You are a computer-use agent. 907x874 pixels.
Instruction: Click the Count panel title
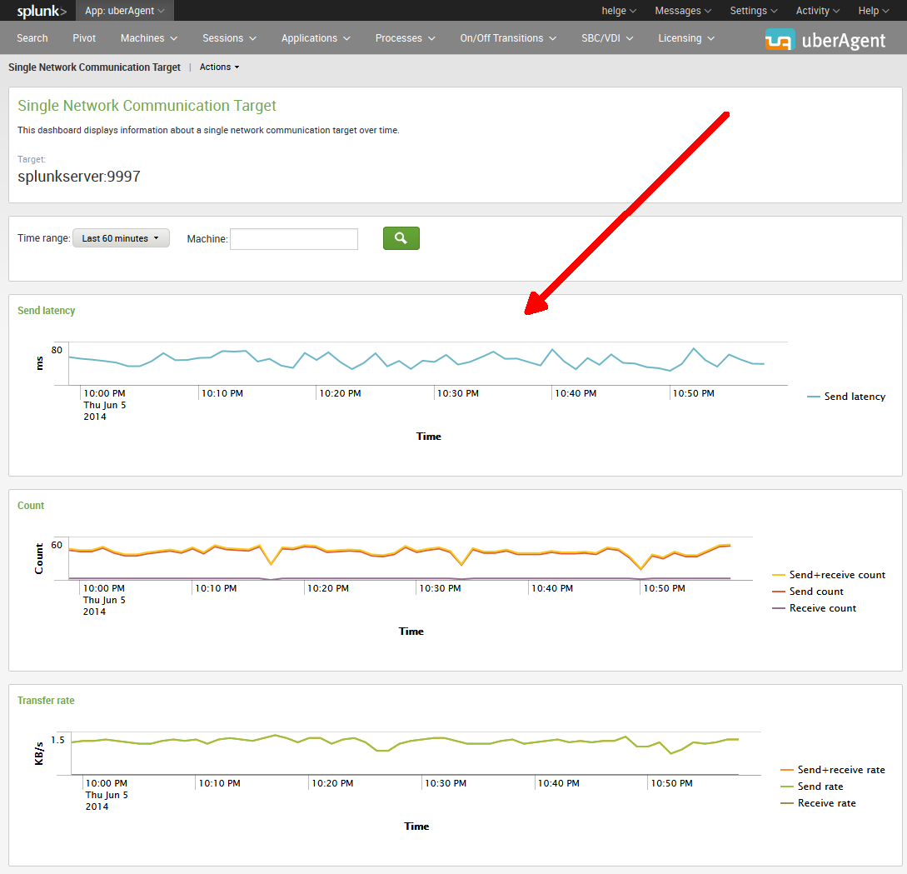pos(31,506)
